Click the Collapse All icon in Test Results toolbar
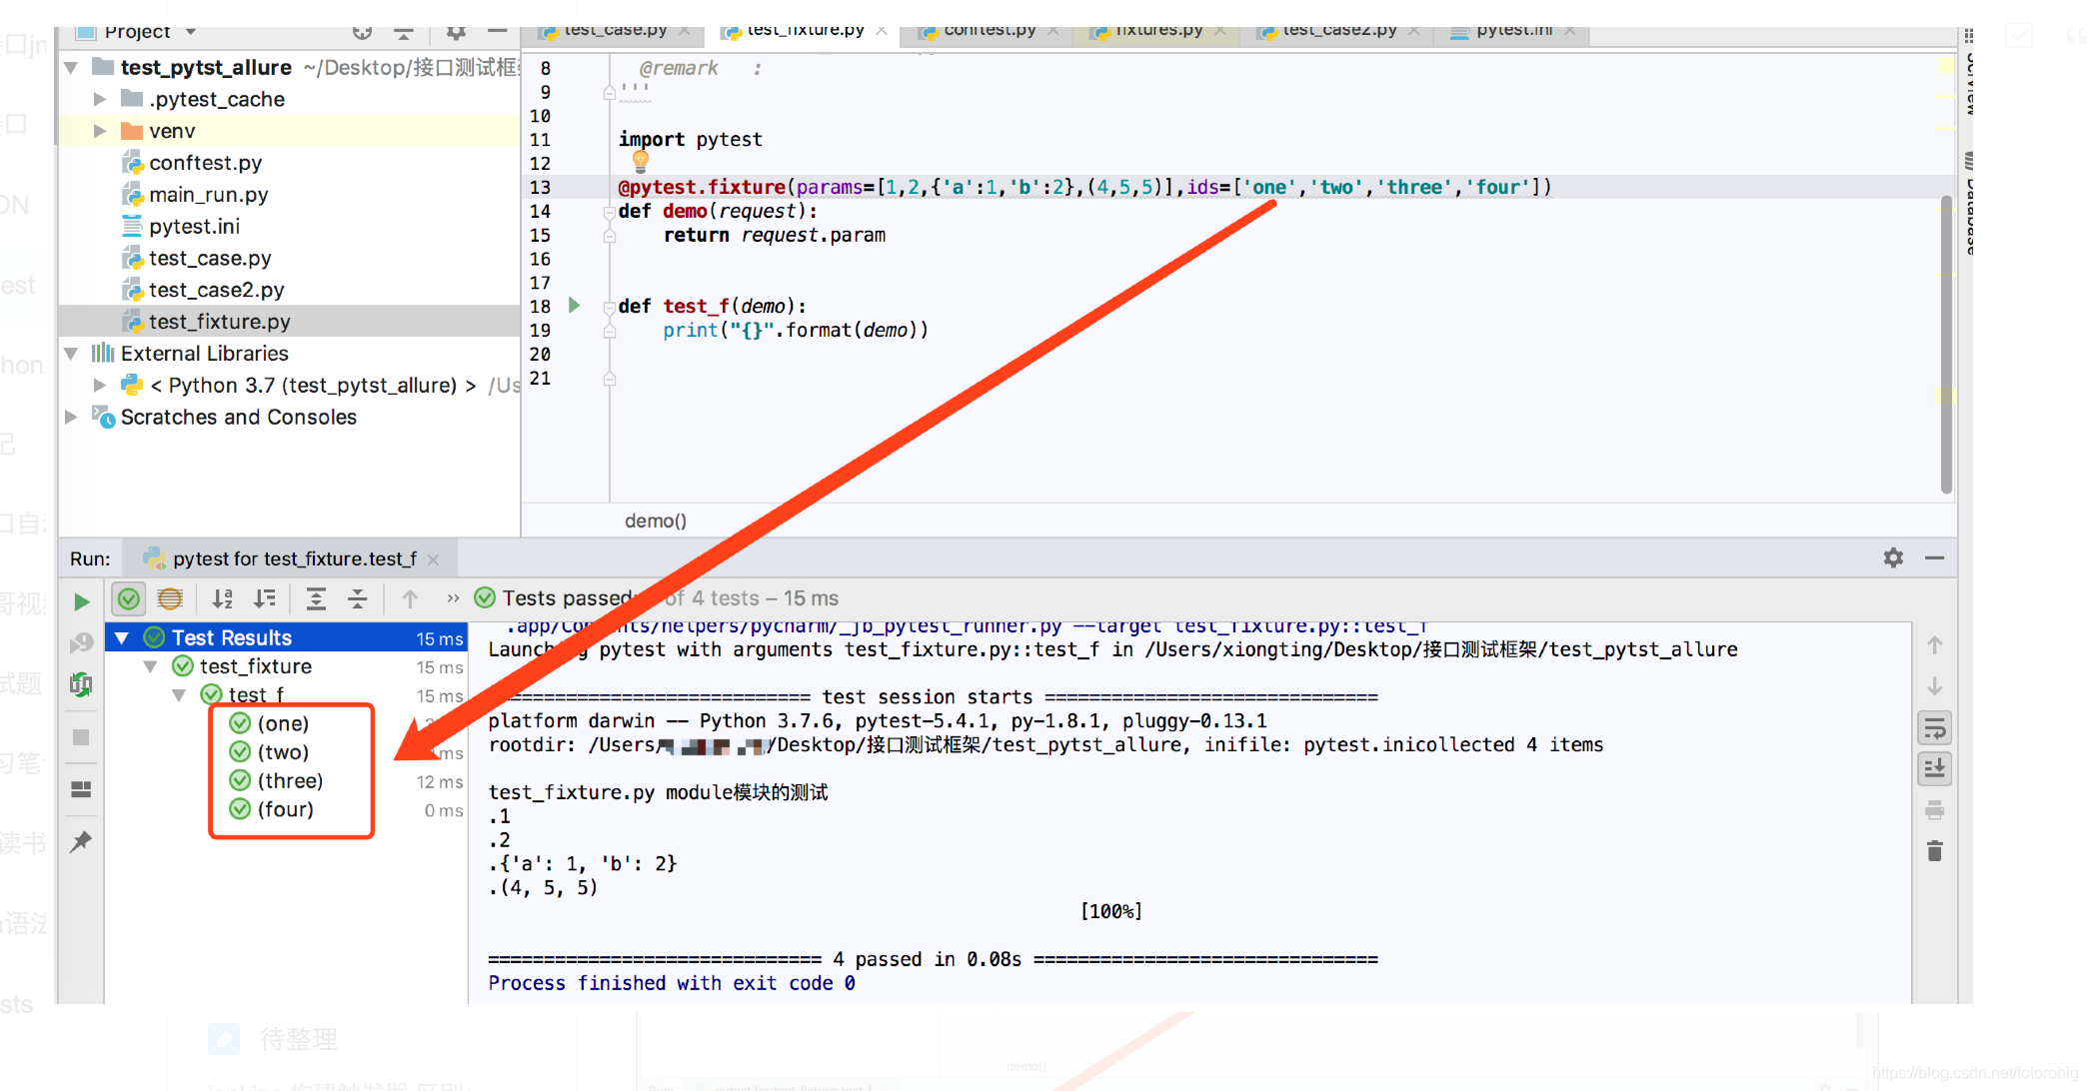The height and width of the screenshot is (1091, 2087). point(358,598)
